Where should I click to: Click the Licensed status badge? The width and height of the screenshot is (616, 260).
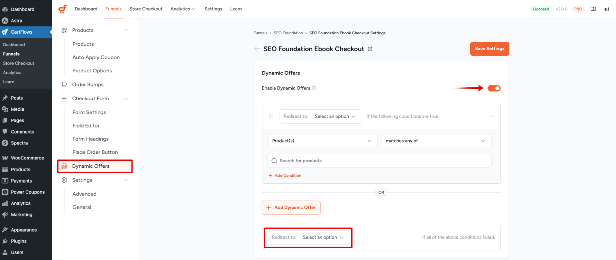[541, 9]
